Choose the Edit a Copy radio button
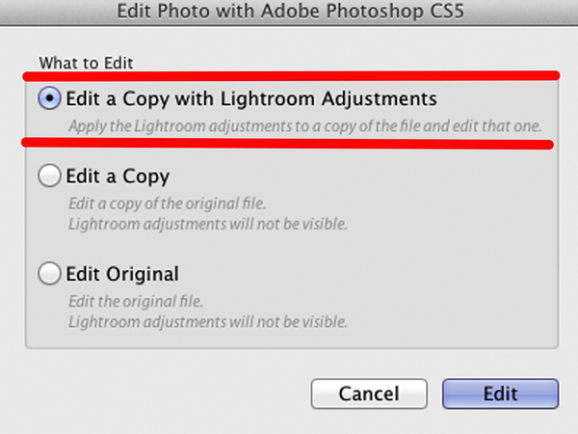This screenshot has height=434, width=578. point(49,176)
